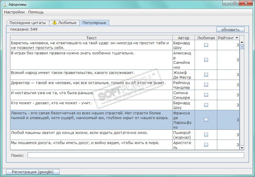The image size is (255, 177).
Task: Click author cell 'Пшекруй (журнал)'
Action: (x=184, y=135)
